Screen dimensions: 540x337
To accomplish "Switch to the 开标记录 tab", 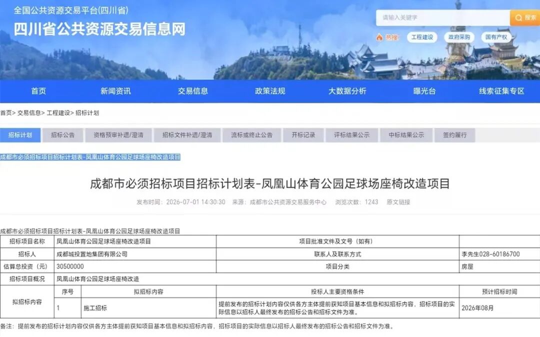I will (303, 135).
